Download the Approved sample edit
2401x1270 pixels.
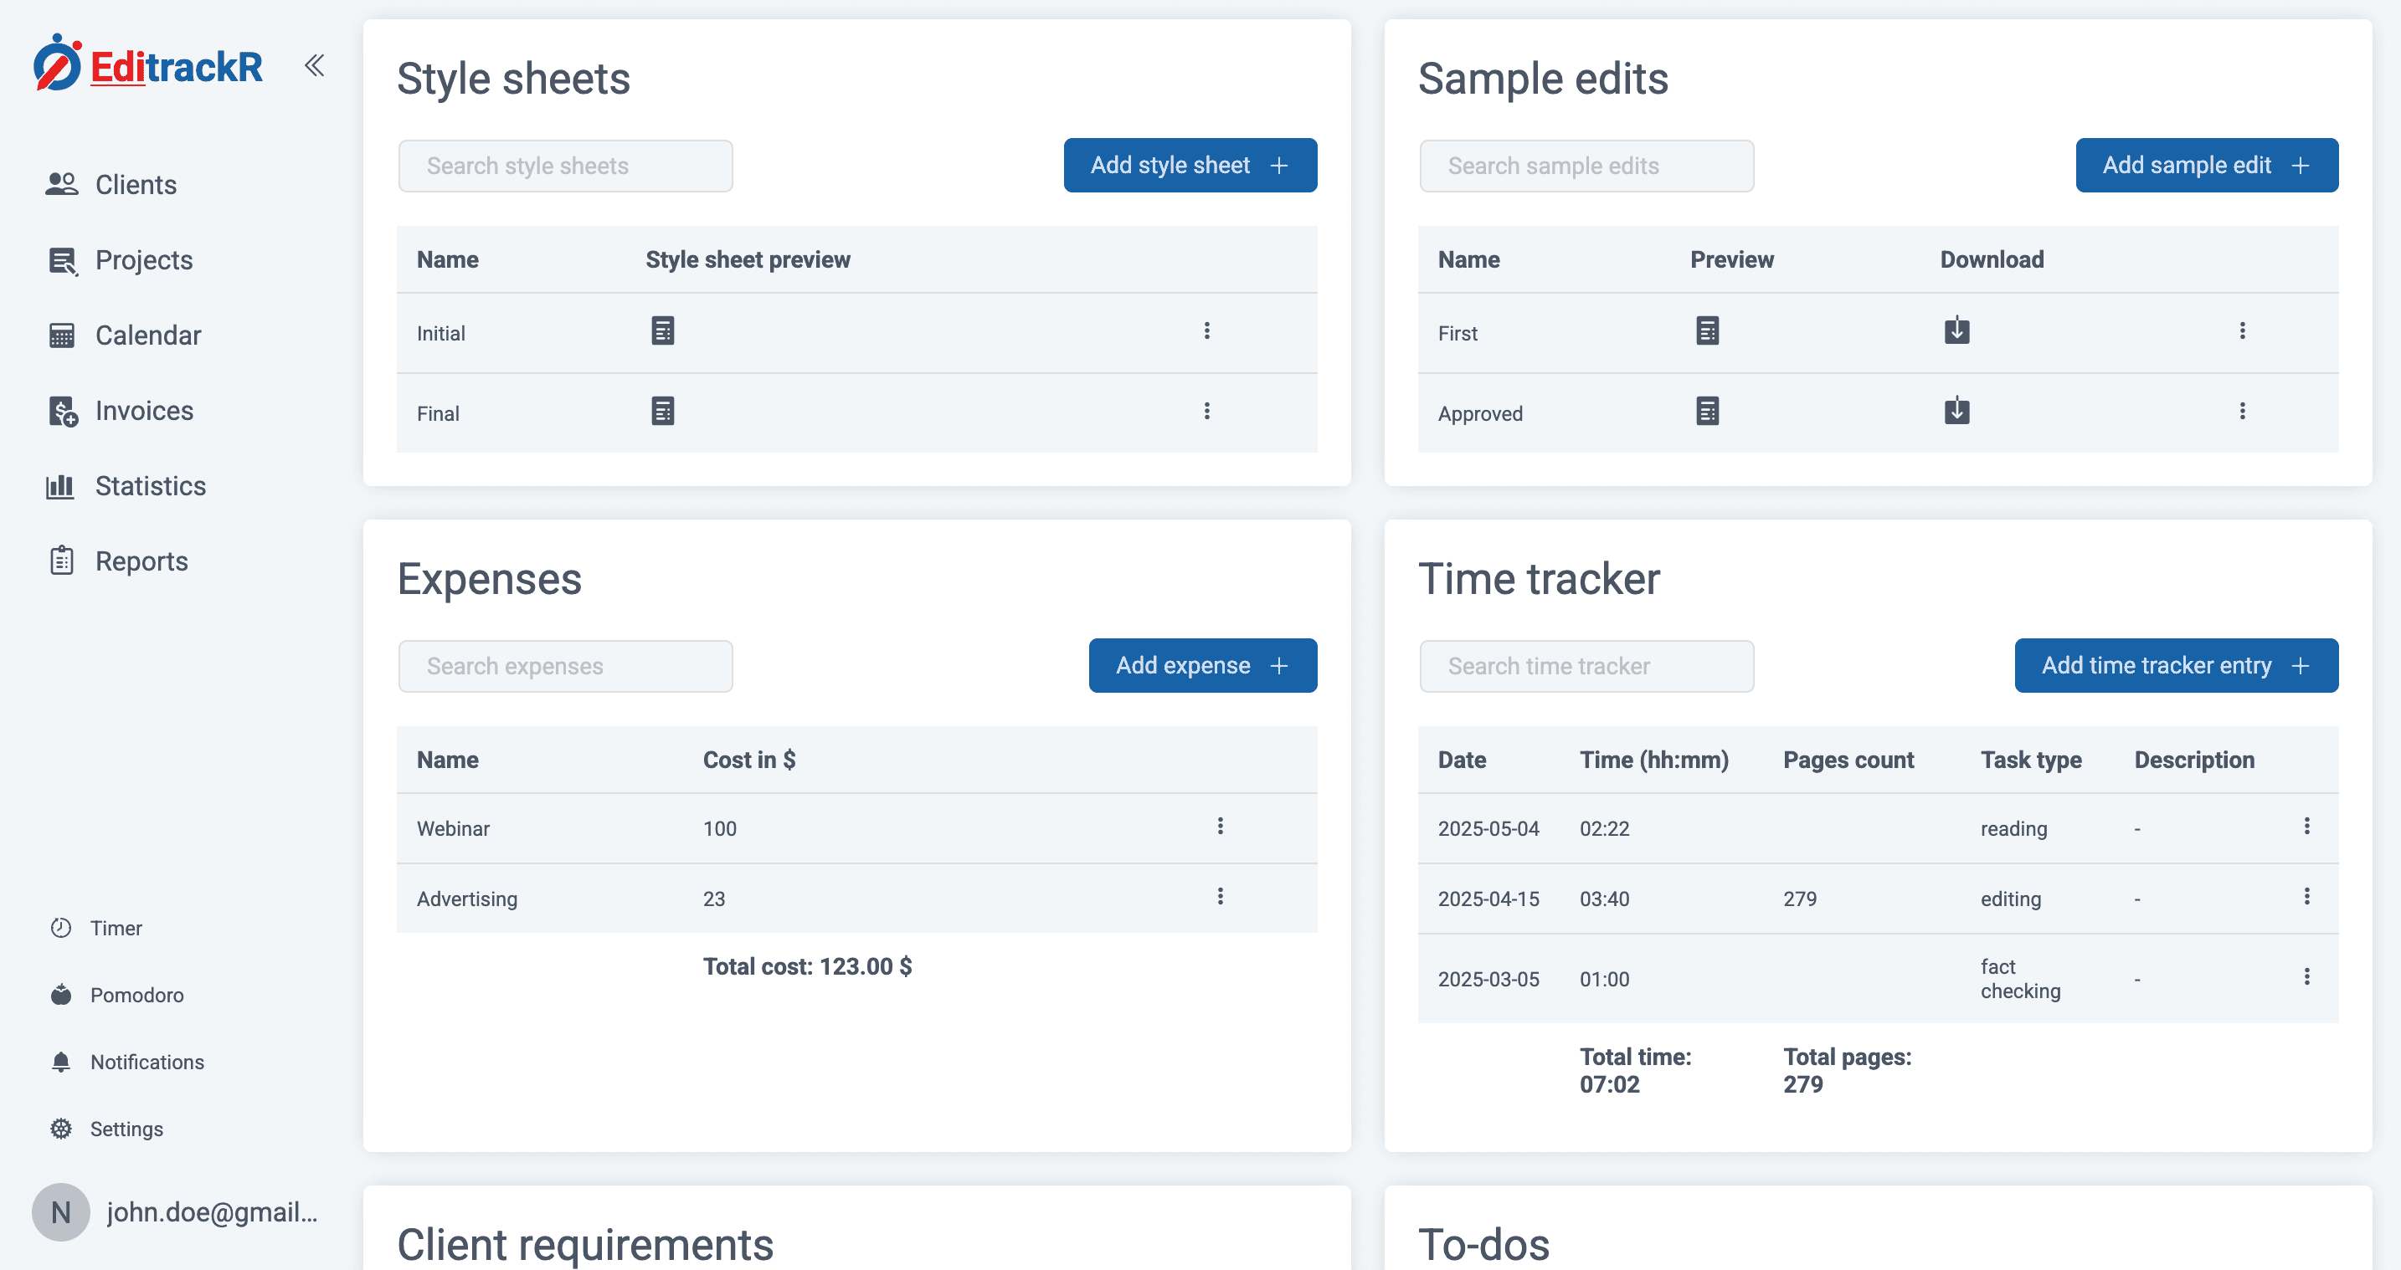coord(1956,411)
